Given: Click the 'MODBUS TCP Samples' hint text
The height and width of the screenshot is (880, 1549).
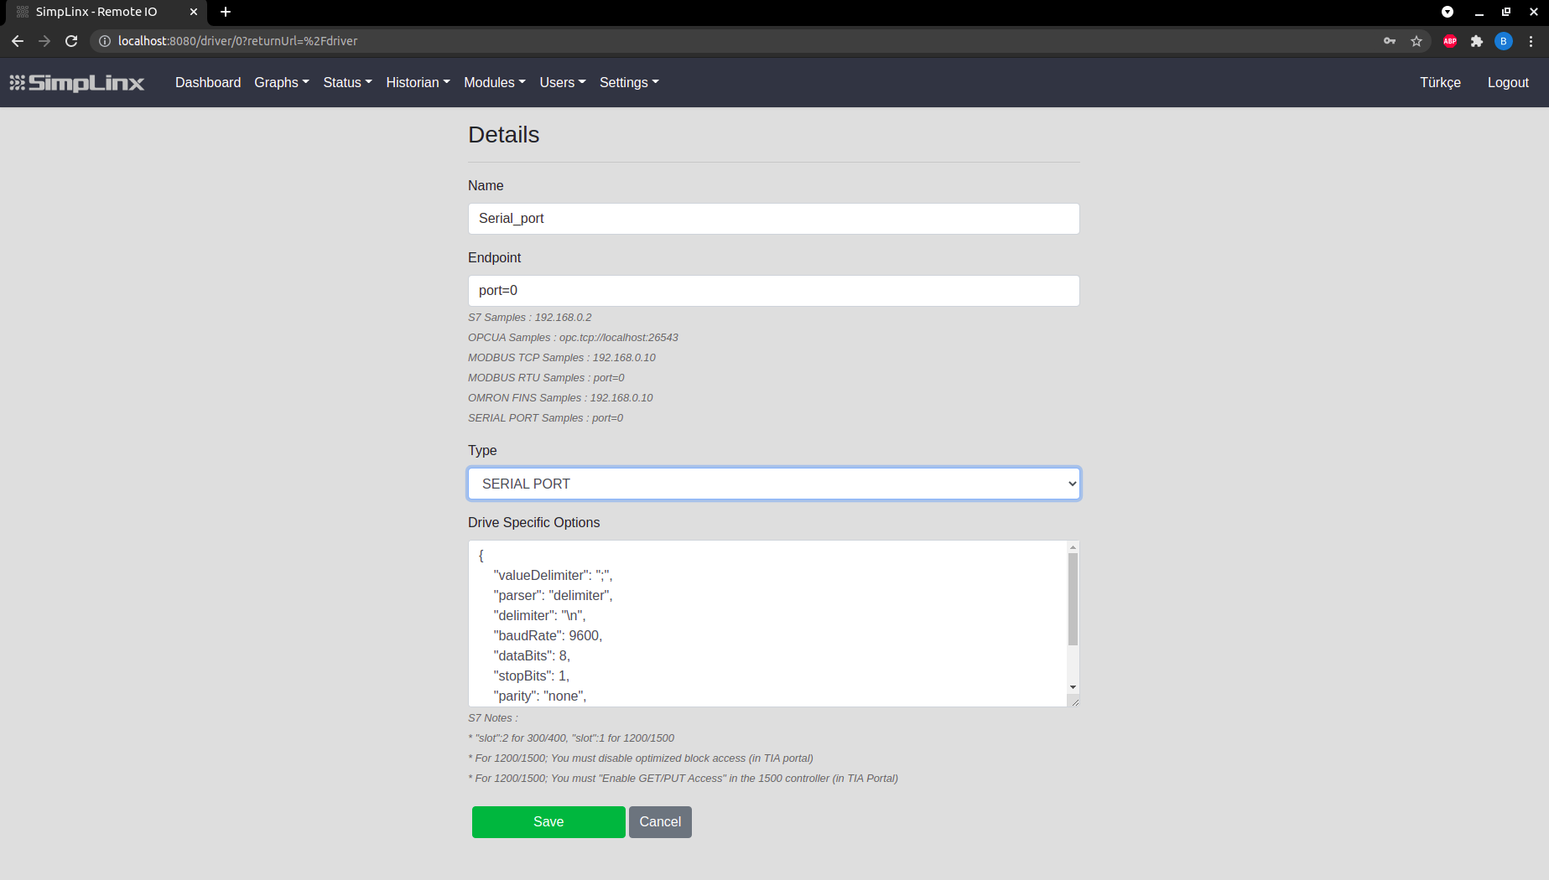Looking at the screenshot, I should [x=562, y=358].
